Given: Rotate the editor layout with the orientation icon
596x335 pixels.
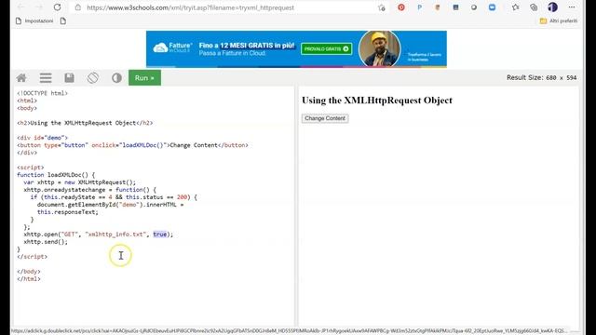Looking at the screenshot, I should (93, 78).
